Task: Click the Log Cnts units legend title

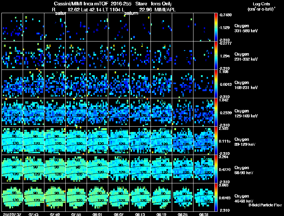Action: 261,6
